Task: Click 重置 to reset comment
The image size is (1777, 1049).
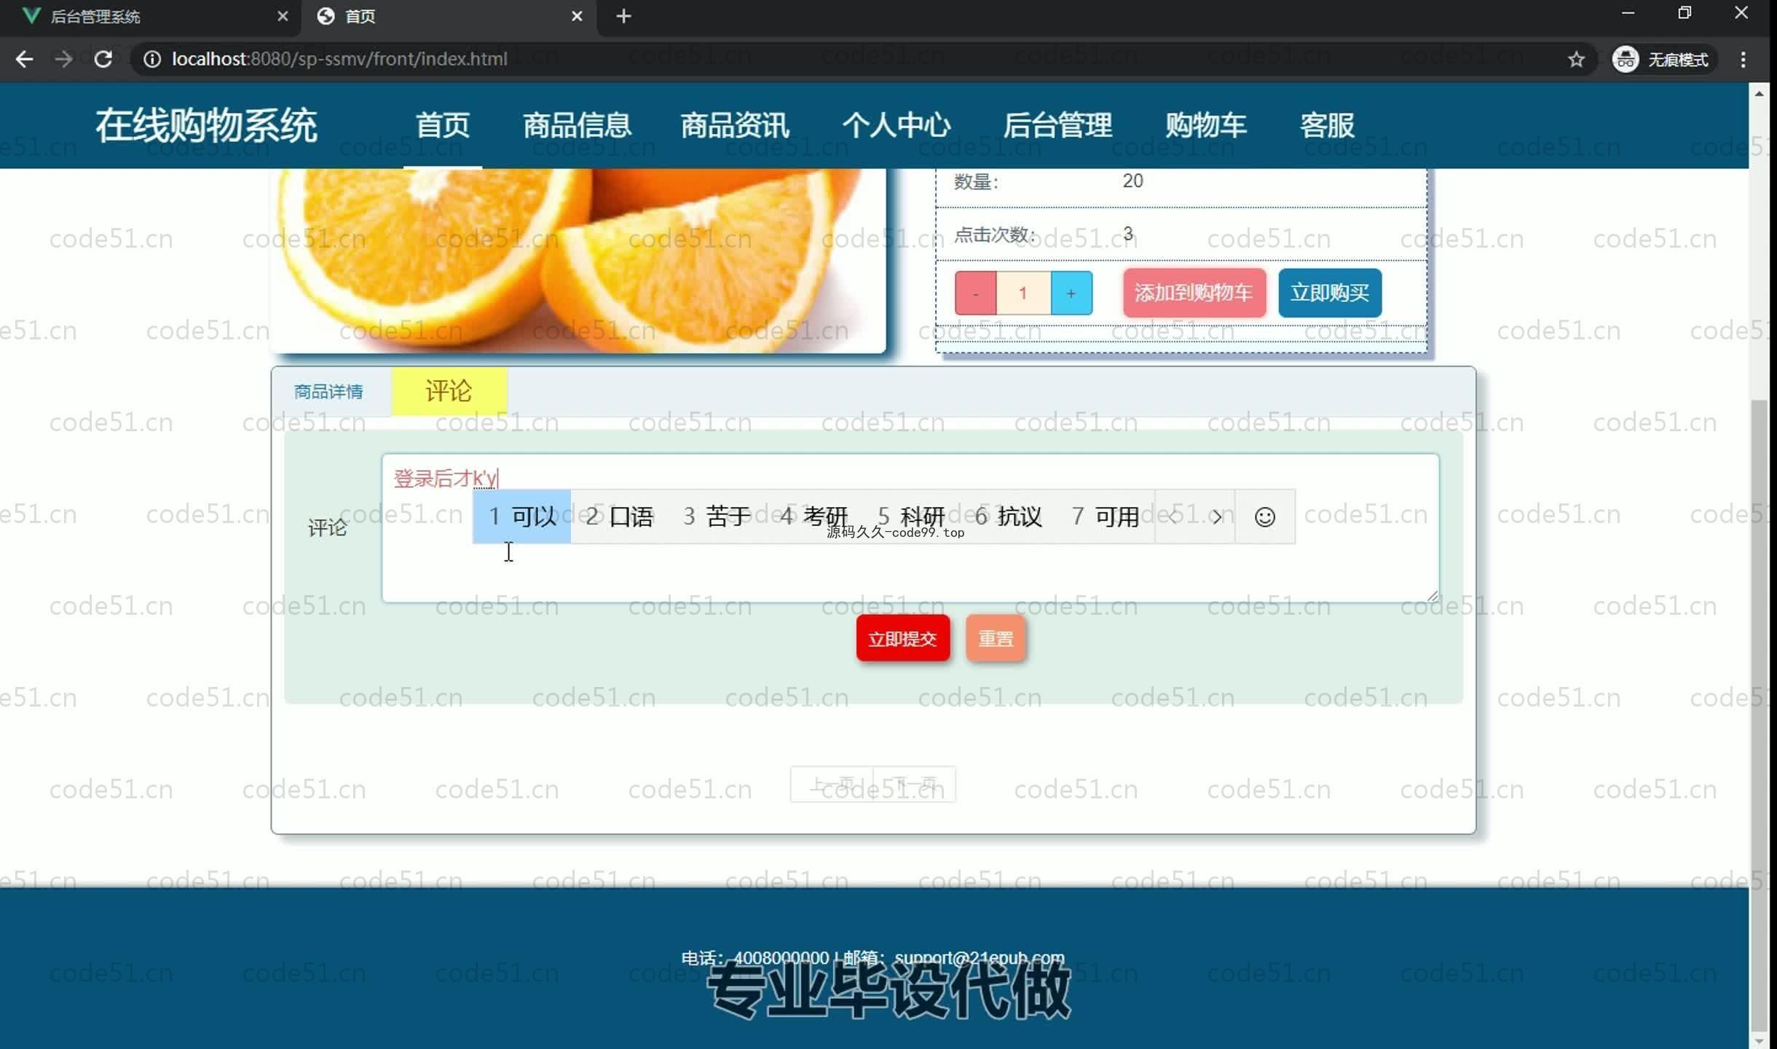Action: 996,639
